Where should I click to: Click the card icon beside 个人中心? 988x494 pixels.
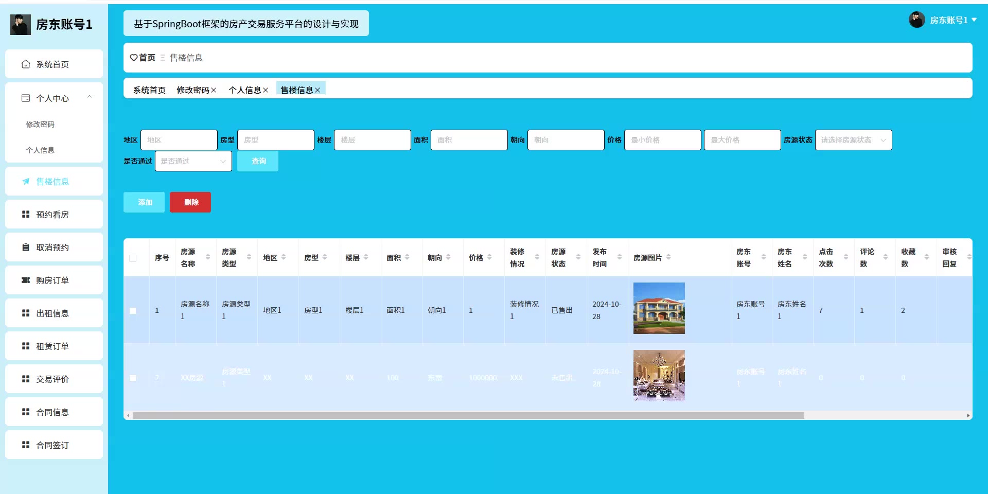(x=26, y=98)
